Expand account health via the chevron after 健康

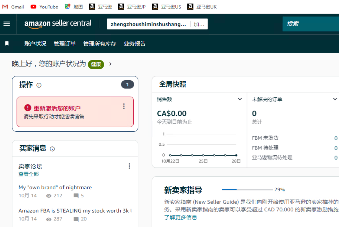[110, 64]
